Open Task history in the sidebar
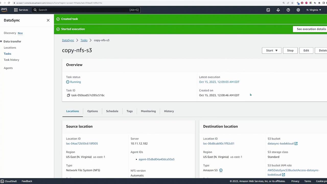This screenshot has height=184, width=327. 11,60
